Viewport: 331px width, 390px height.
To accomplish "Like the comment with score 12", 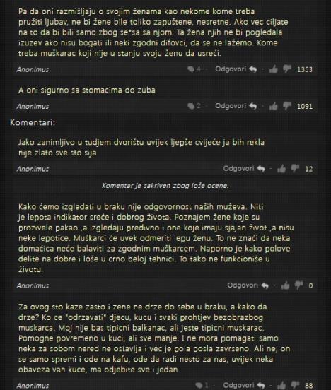I will click(x=281, y=169).
